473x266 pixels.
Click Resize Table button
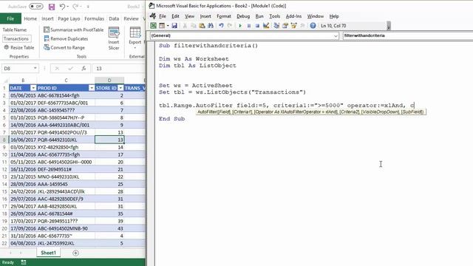click(x=19, y=47)
